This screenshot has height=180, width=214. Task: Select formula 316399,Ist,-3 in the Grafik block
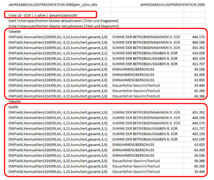pos(58,145)
